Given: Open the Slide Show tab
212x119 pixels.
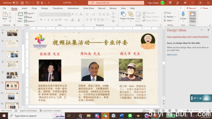Looking at the screenshot, I should pos(89,8).
